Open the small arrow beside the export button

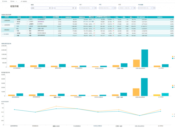(16, 1)
